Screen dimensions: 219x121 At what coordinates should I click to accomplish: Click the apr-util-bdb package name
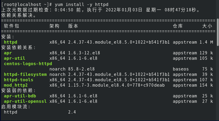tap(20, 96)
